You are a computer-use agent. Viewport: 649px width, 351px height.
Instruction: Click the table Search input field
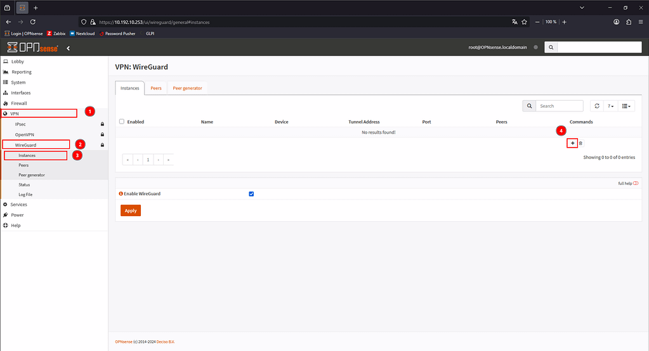(560, 106)
